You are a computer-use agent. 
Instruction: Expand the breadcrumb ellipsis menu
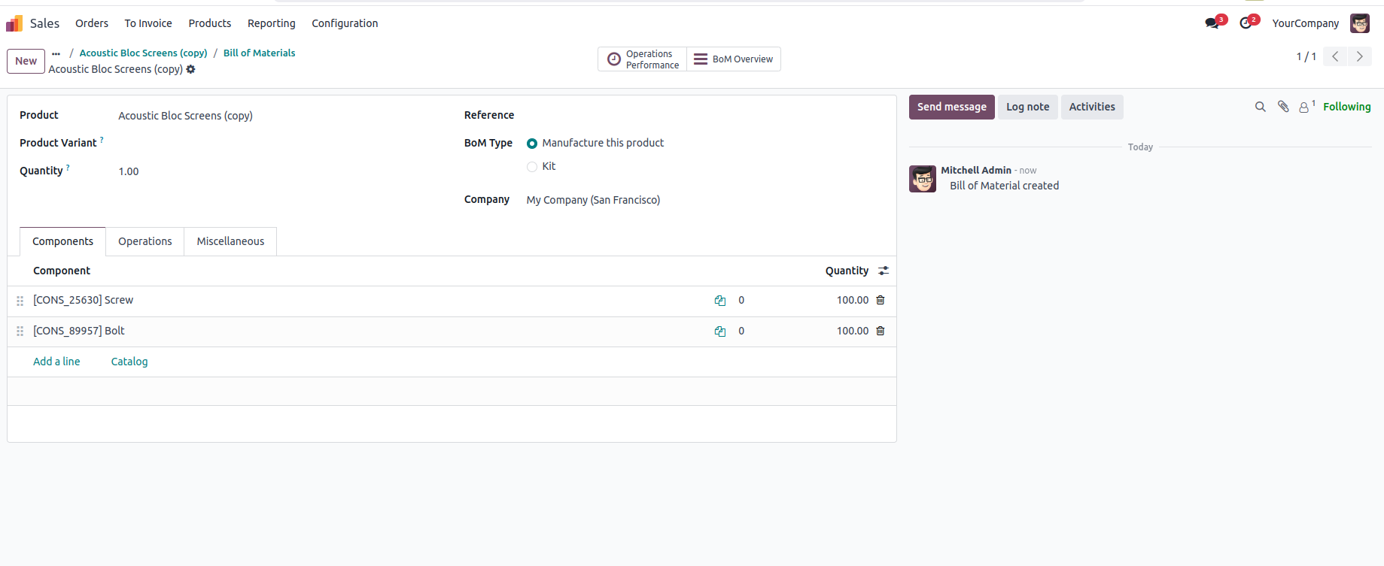56,53
